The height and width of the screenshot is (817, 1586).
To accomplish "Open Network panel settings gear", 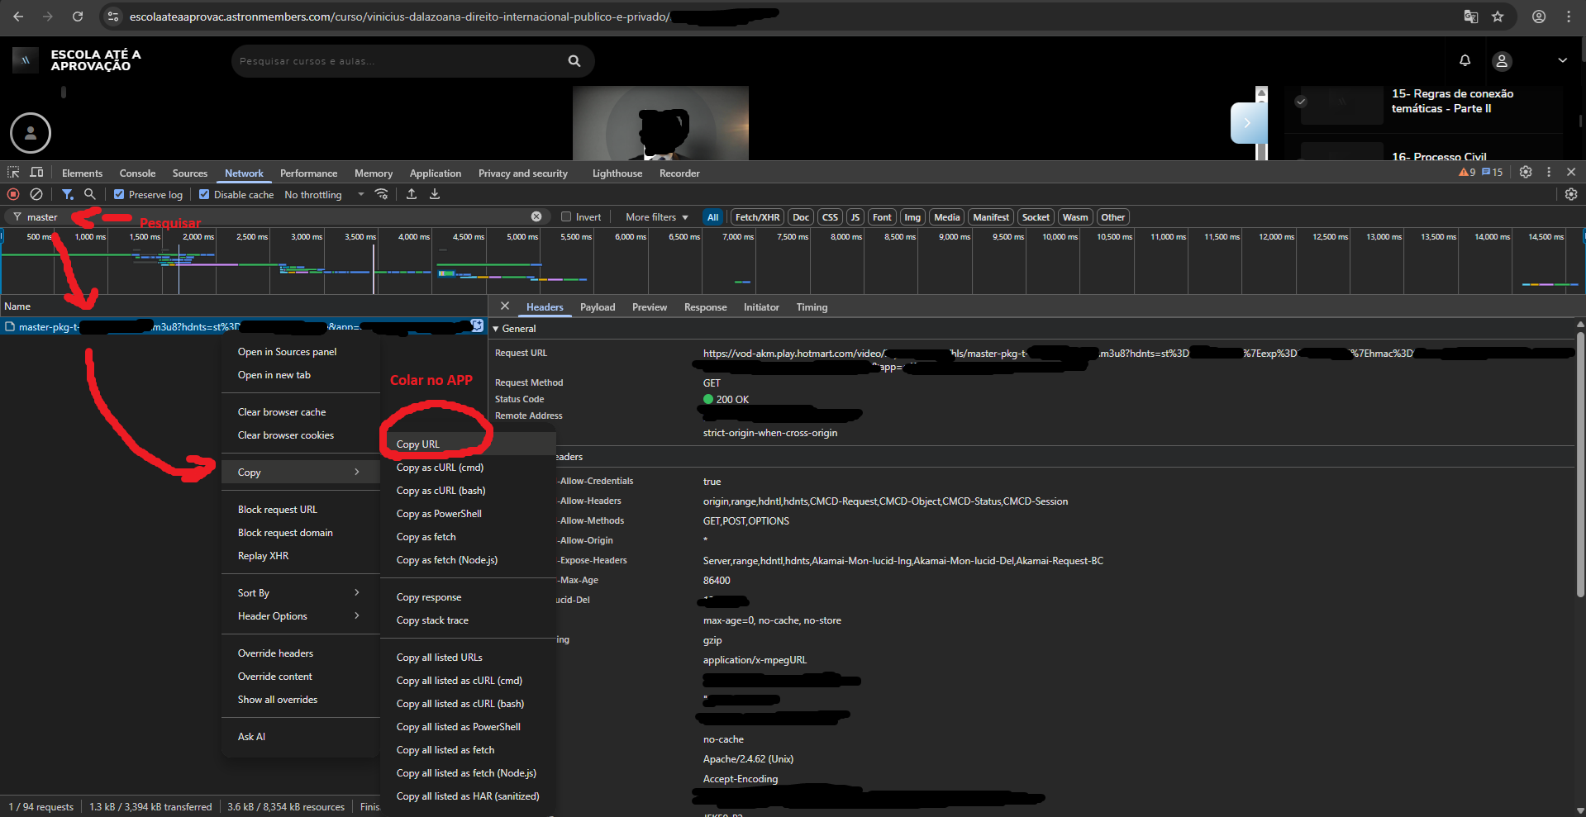I will (x=1571, y=194).
